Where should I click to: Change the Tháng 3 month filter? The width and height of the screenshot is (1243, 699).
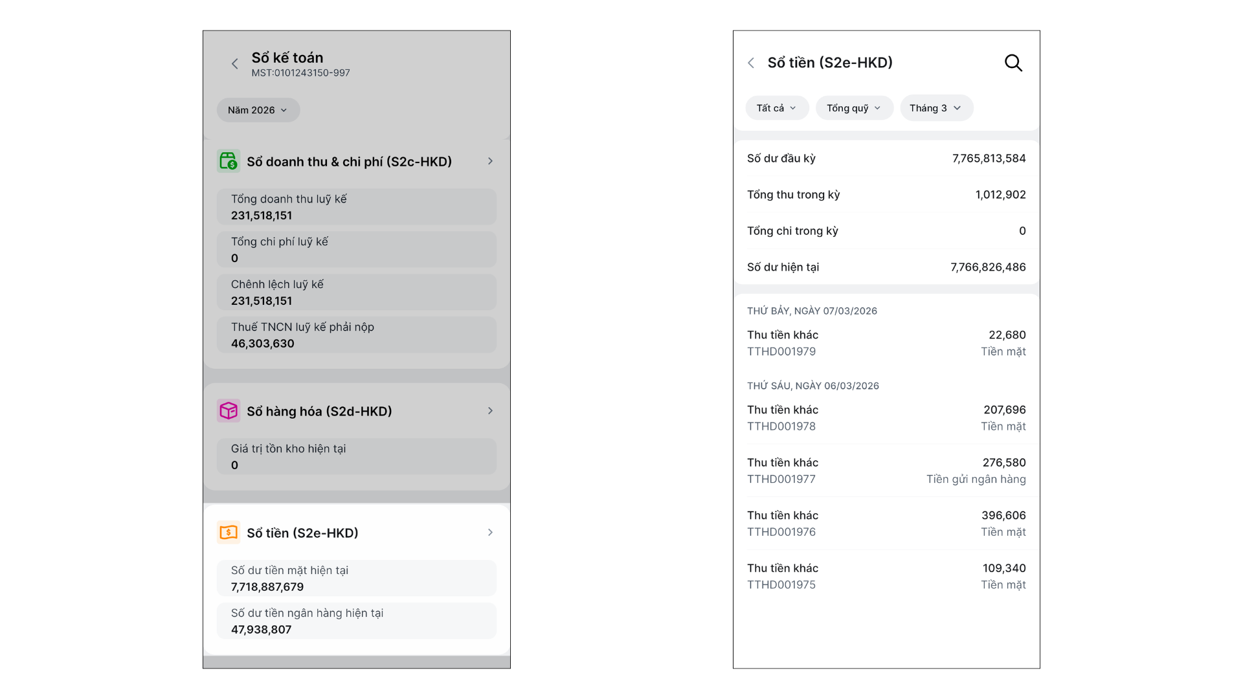click(935, 108)
